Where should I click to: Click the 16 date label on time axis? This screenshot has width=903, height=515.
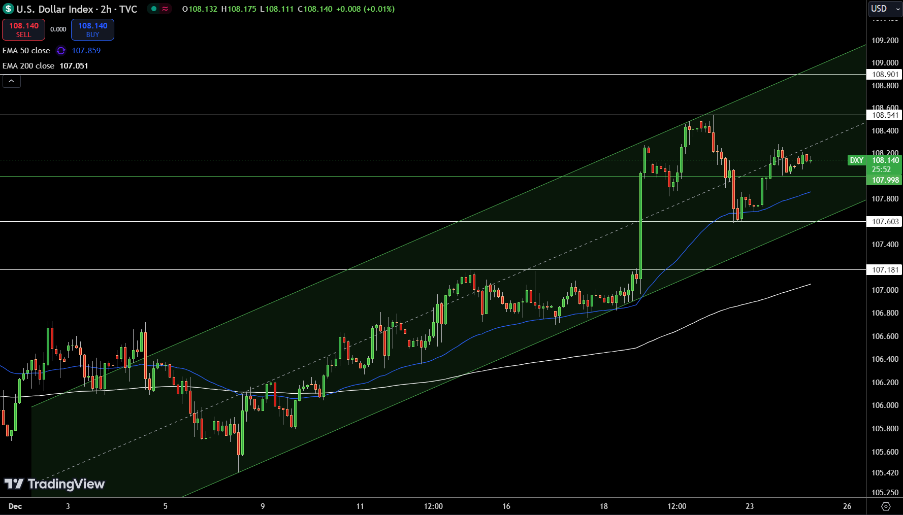506,506
